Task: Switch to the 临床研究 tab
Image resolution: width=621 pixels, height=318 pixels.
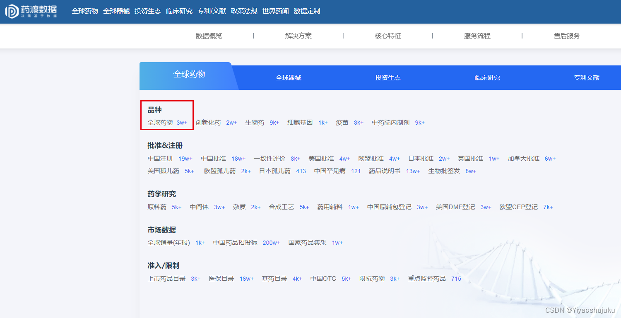Action: 487,77
